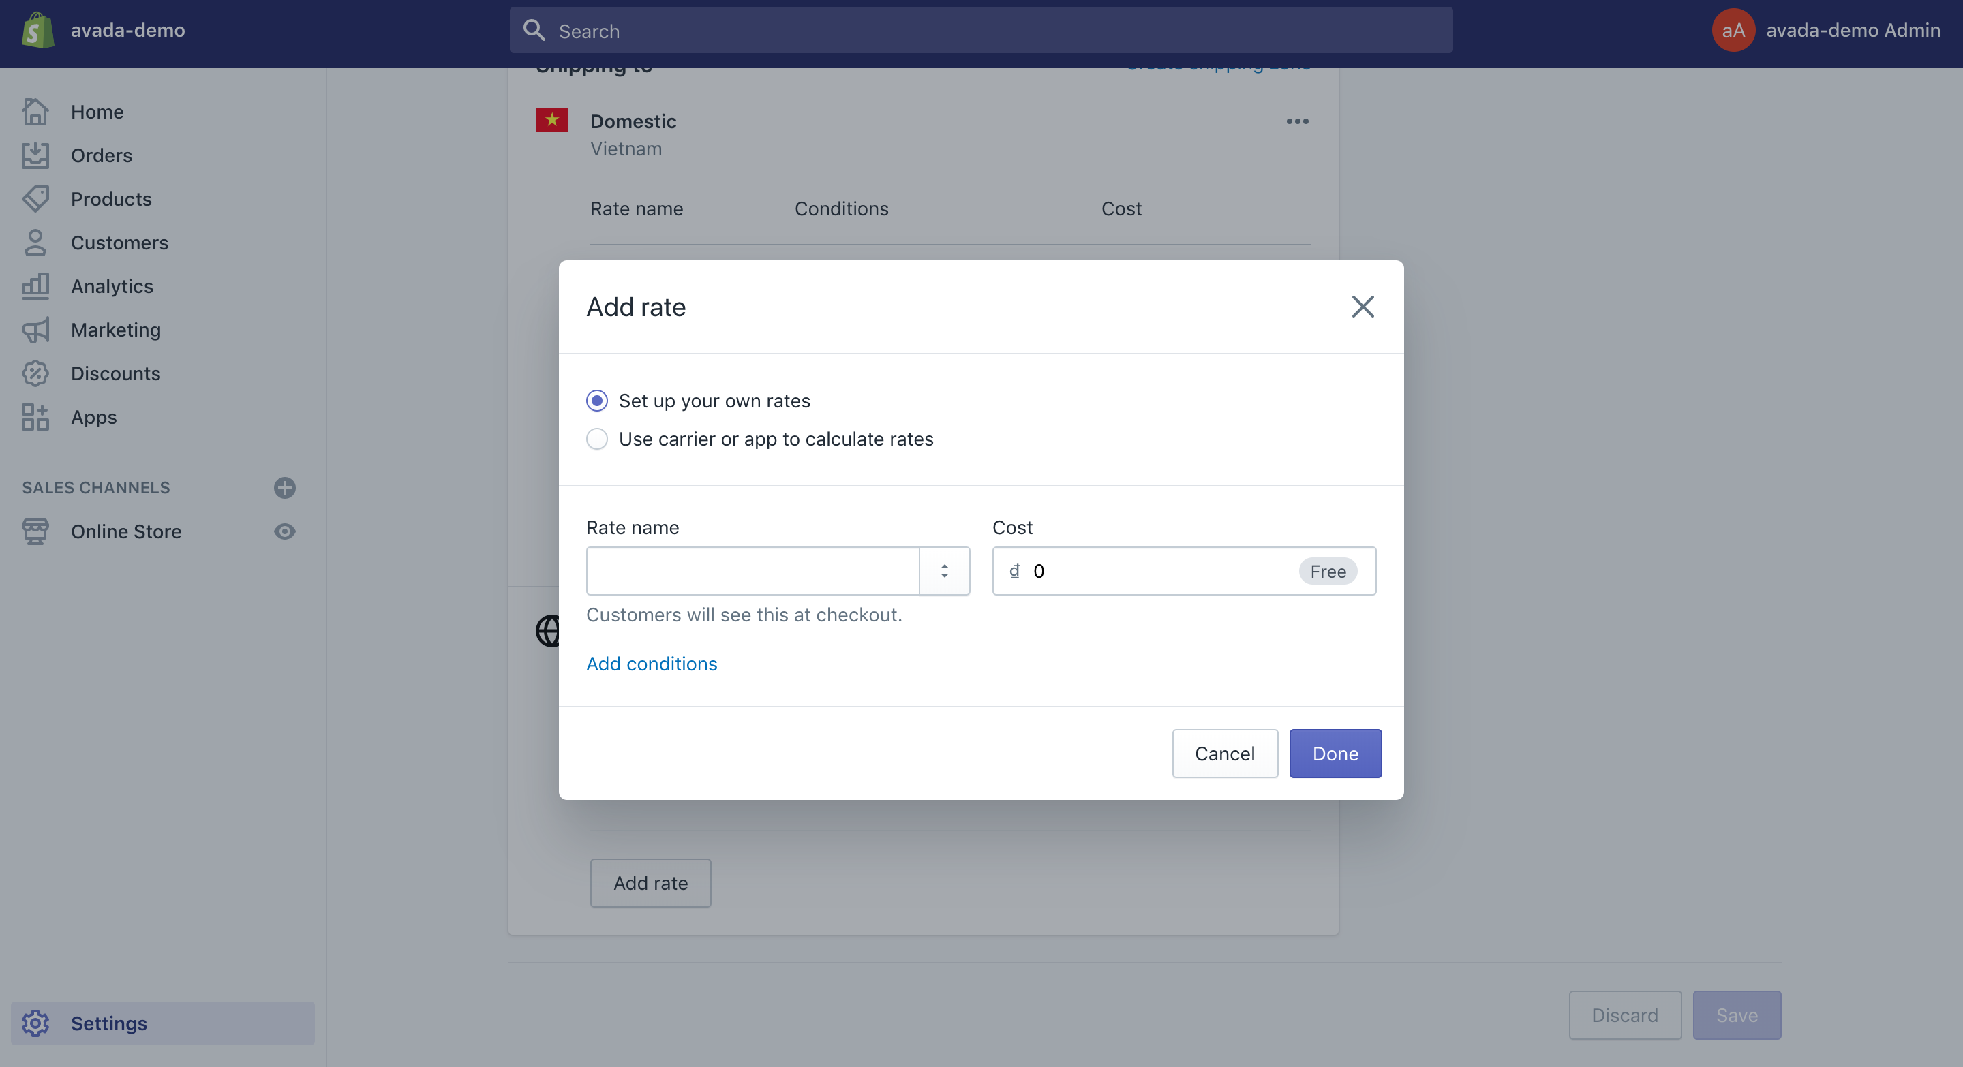Click the Online Store sales channel
The width and height of the screenshot is (1963, 1067).
pyautogui.click(x=126, y=531)
